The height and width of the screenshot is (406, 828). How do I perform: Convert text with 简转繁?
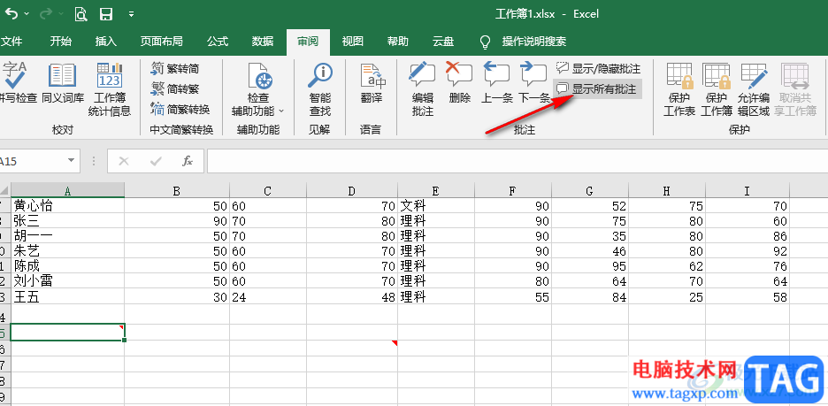[x=175, y=88]
